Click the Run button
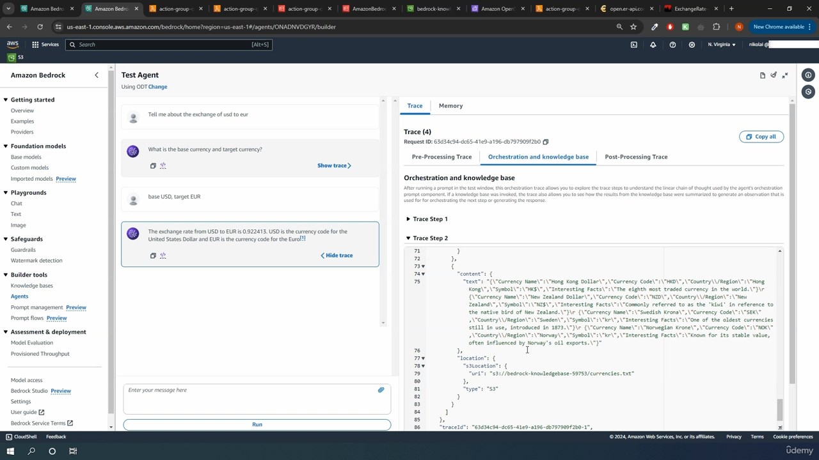Viewport: 819px width, 460px height. click(x=257, y=425)
